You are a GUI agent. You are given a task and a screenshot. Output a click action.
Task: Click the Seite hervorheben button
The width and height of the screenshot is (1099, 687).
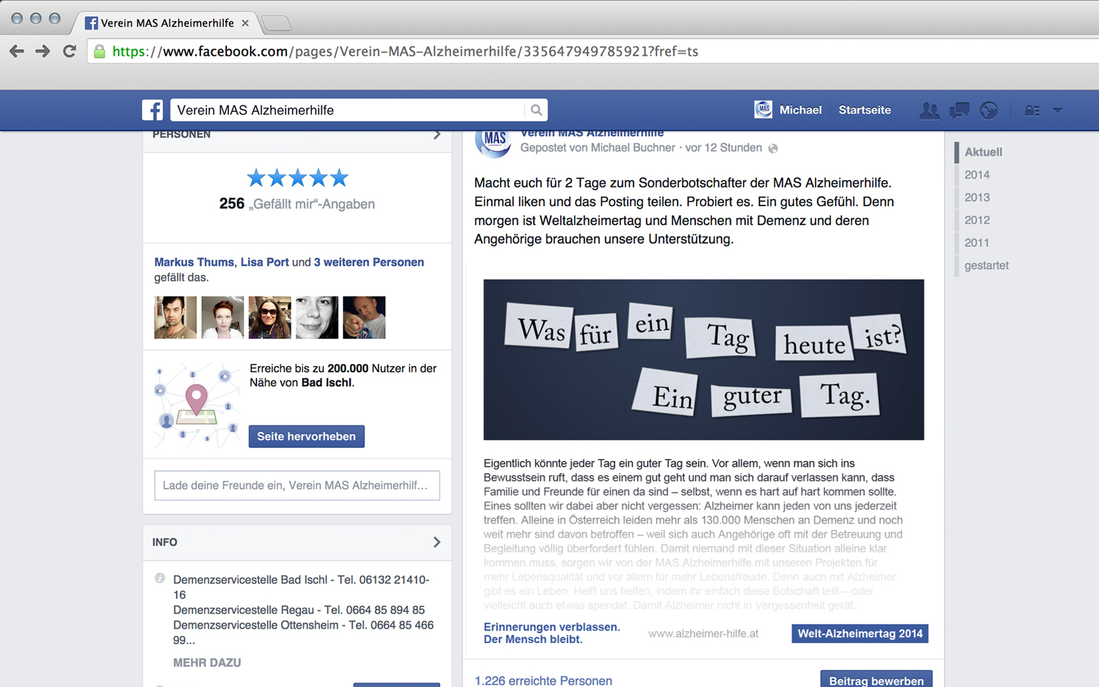pyautogui.click(x=306, y=436)
